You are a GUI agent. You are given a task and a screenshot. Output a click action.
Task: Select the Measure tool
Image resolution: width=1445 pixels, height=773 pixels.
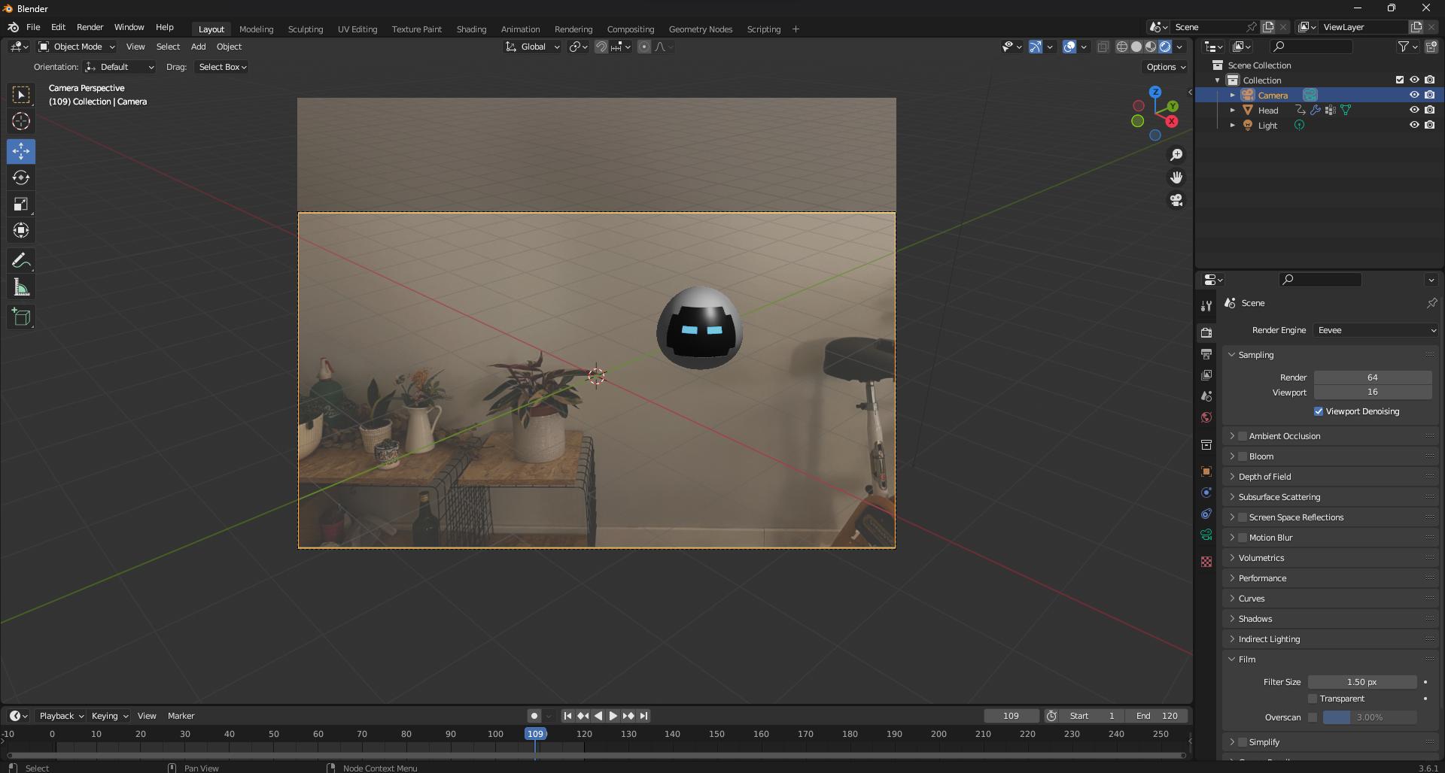click(x=21, y=286)
